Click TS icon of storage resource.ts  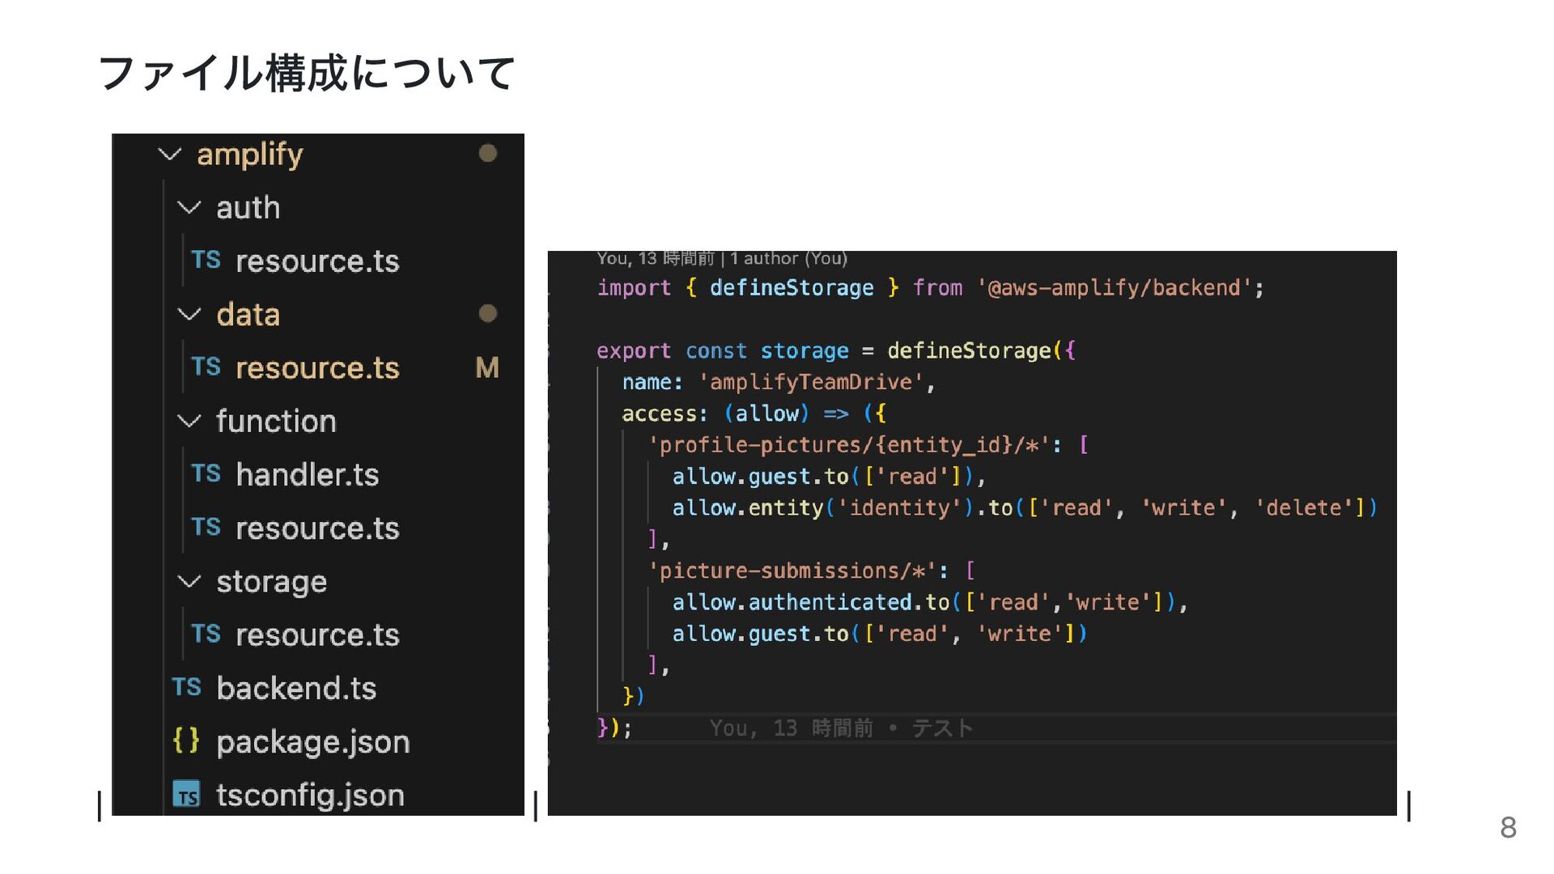click(x=206, y=634)
